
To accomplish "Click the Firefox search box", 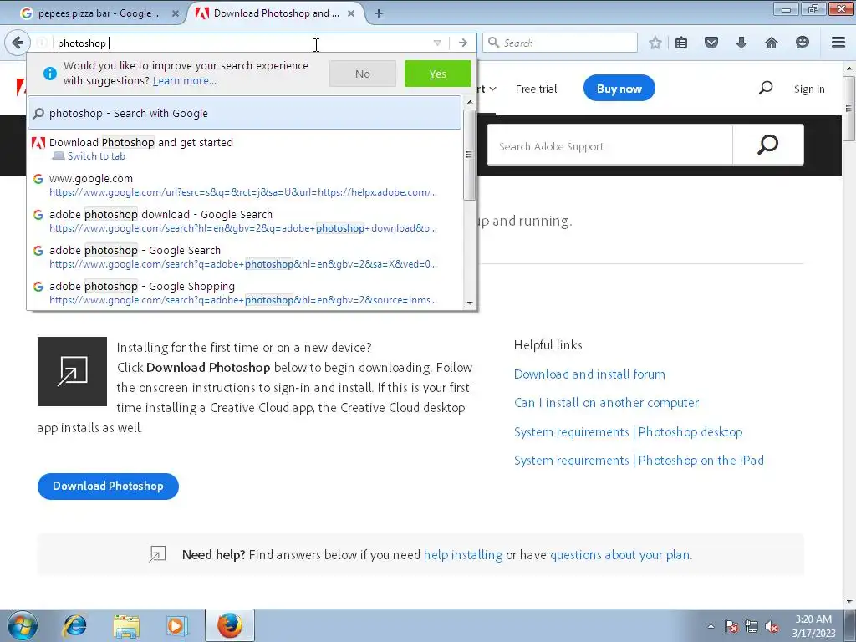I will click(560, 43).
